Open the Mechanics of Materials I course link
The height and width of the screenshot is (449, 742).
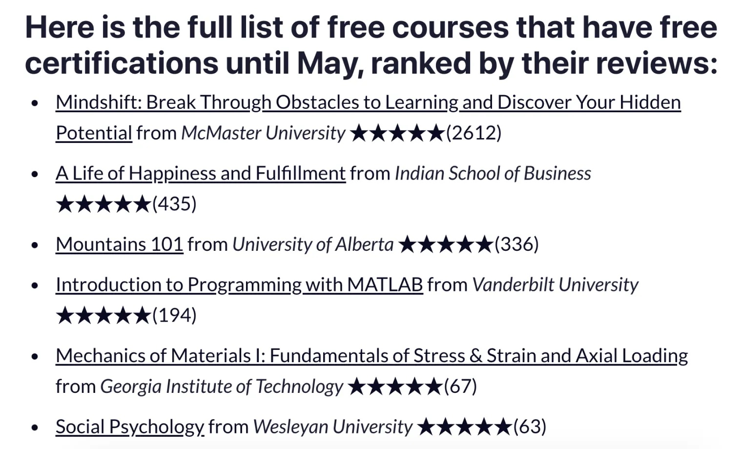click(x=372, y=356)
